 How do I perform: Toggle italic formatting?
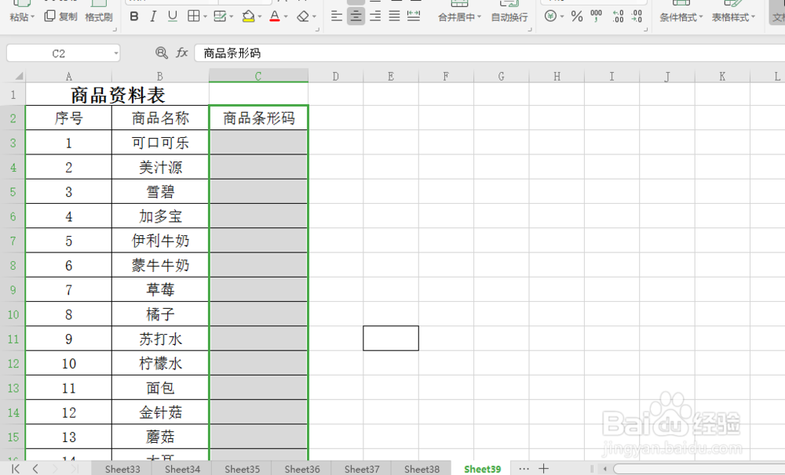click(153, 16)
